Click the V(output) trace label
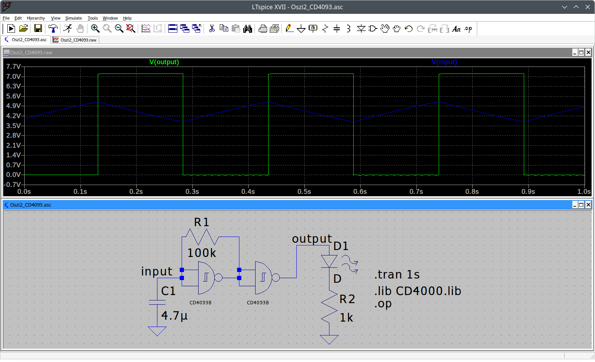Viewport: 595px width, 362px height. (x=164, y=62)
